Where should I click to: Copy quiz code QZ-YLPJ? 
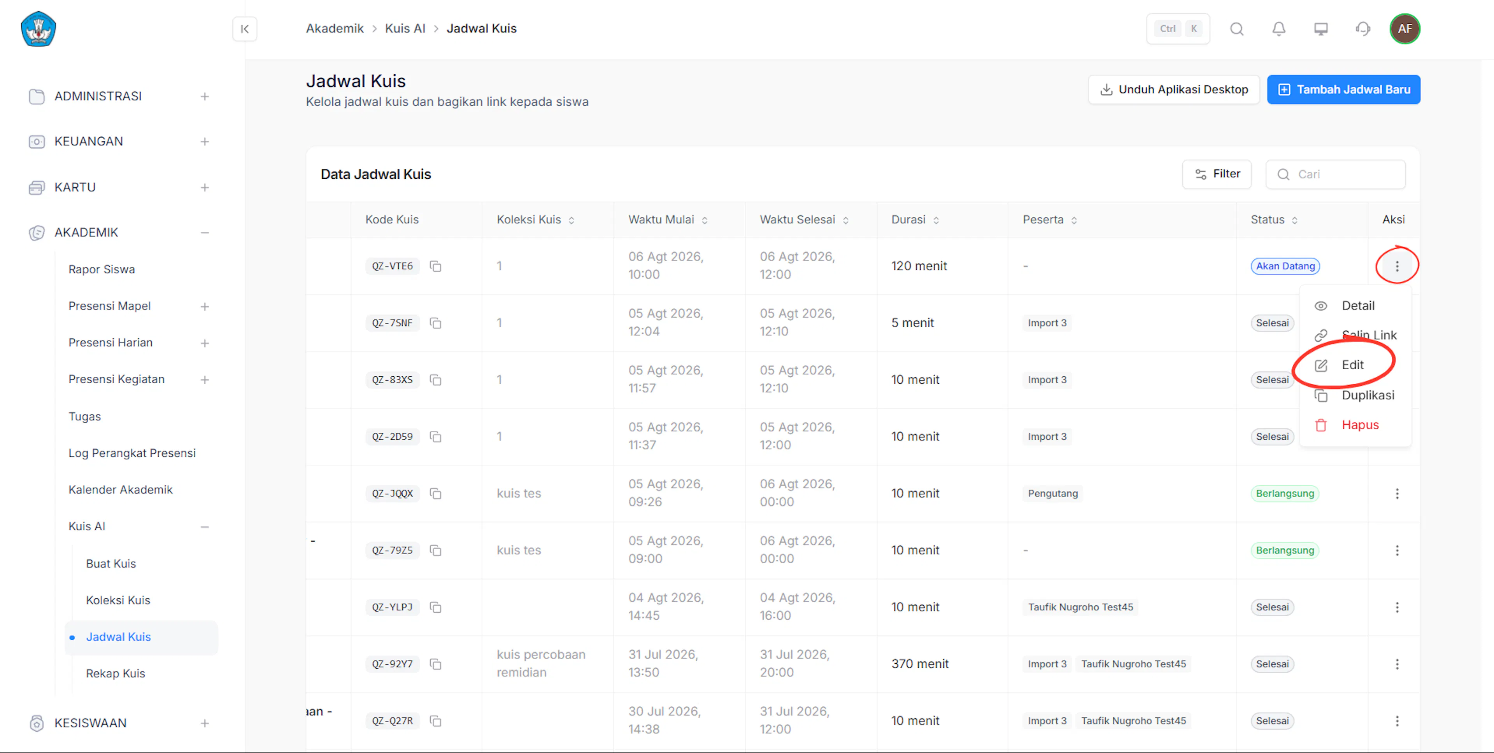436,607
